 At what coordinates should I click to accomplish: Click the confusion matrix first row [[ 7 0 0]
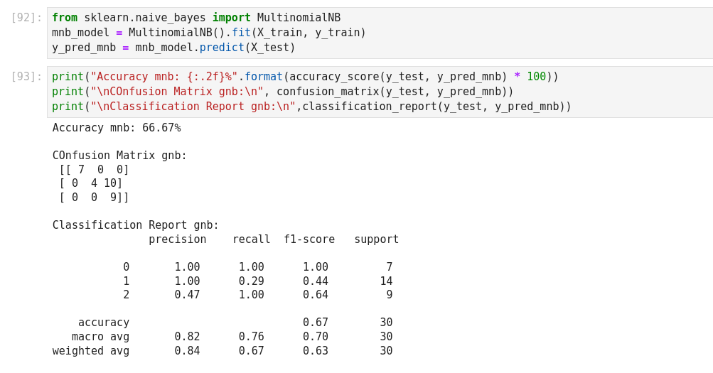click(94, 170)
